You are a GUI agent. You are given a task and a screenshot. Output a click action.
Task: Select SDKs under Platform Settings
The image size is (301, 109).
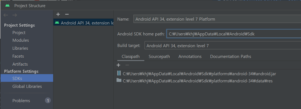click(27, 78)
